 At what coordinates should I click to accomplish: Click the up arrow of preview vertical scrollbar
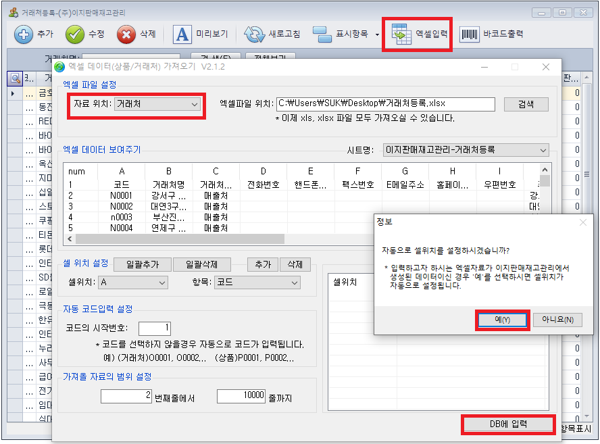click(x=545, y=170)
